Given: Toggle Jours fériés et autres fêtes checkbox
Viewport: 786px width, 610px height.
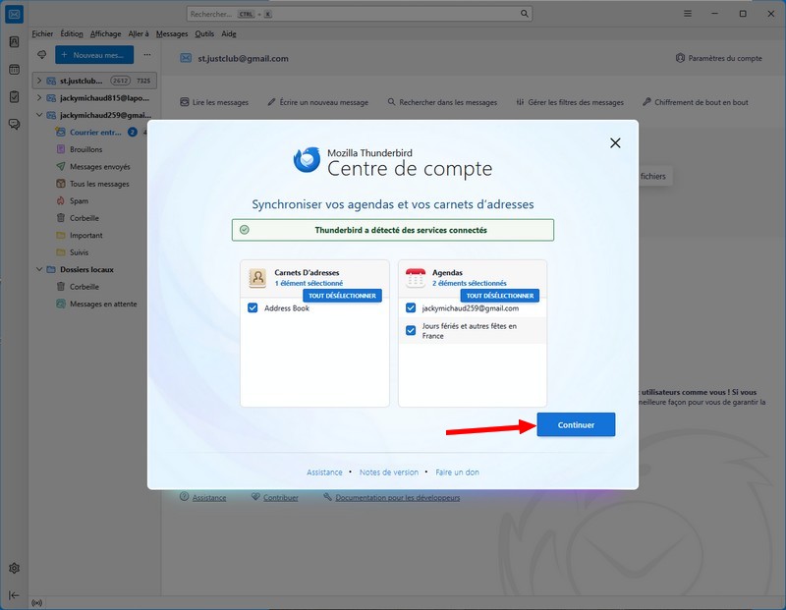Looking at the screenshot, I should click(x=412, y=331).
